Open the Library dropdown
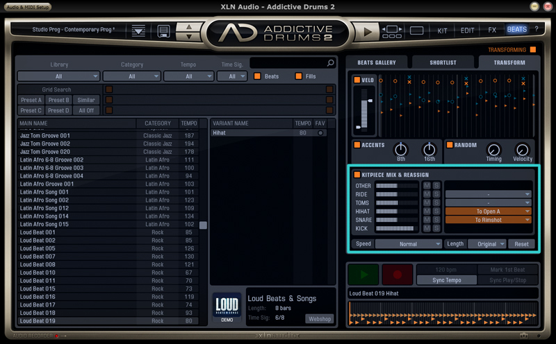Image resolution: width=556 pixels, height=344 pixels. [58, 76]
